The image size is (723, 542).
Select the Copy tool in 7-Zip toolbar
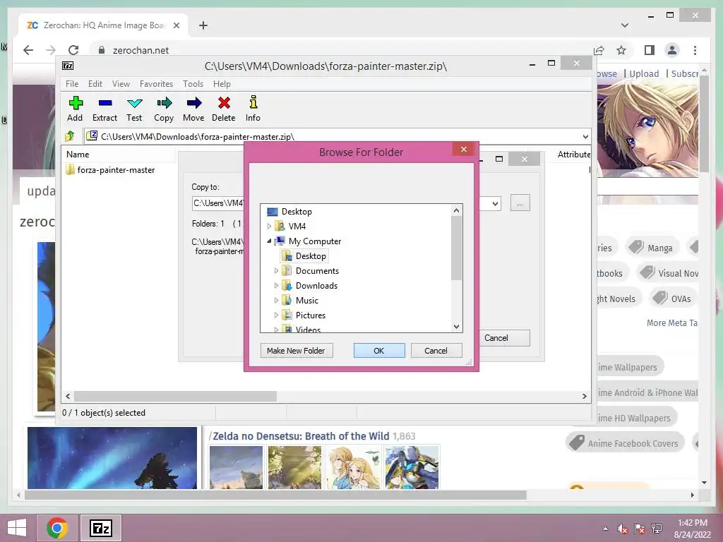[x=164, y=109]
